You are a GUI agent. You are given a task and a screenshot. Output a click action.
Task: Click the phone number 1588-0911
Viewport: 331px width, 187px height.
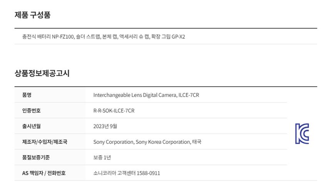149,173
